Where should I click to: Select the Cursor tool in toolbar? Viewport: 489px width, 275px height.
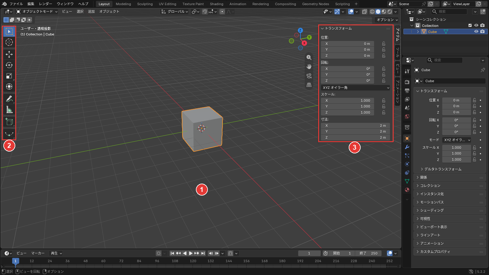[x=9, y=42]
